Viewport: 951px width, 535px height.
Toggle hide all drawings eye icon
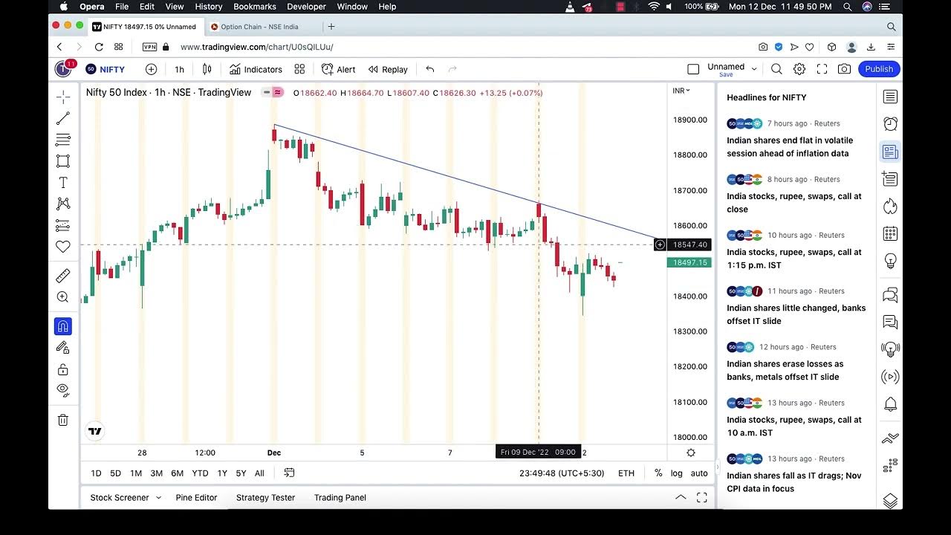pos(63,389)
